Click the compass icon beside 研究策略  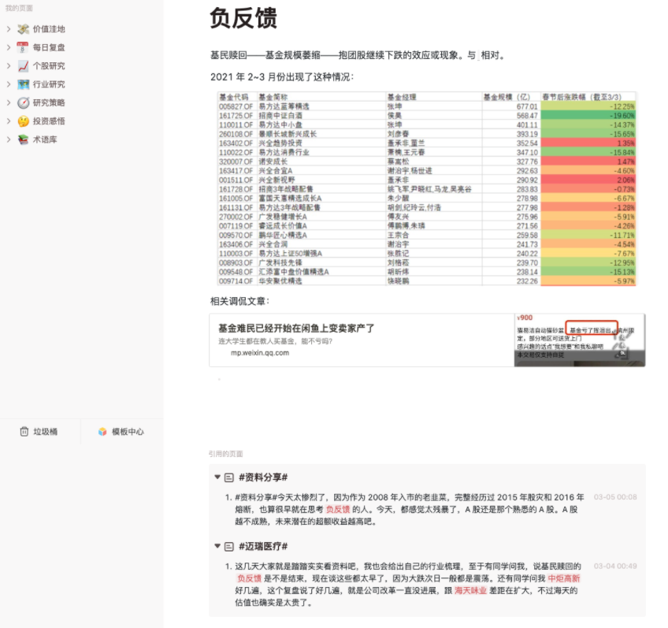point(21,101)
